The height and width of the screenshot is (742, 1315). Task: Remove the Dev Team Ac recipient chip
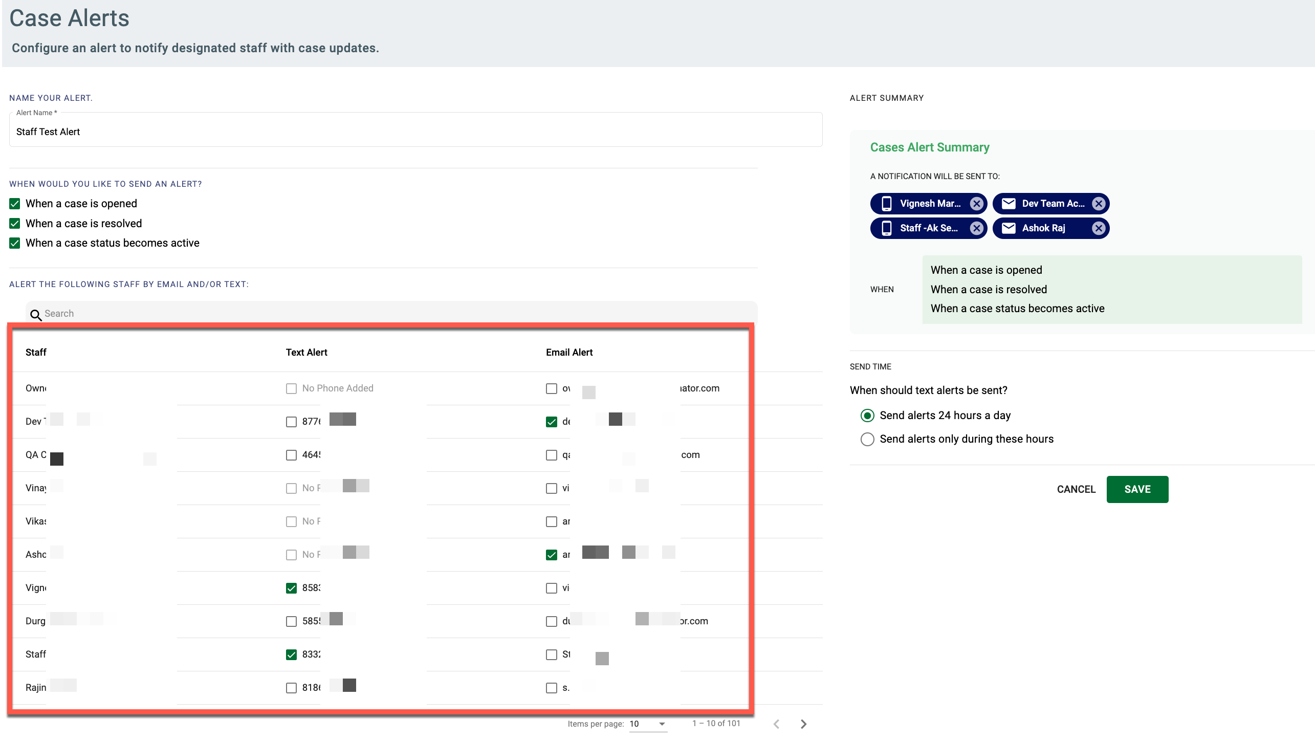tap(1098, 203)
